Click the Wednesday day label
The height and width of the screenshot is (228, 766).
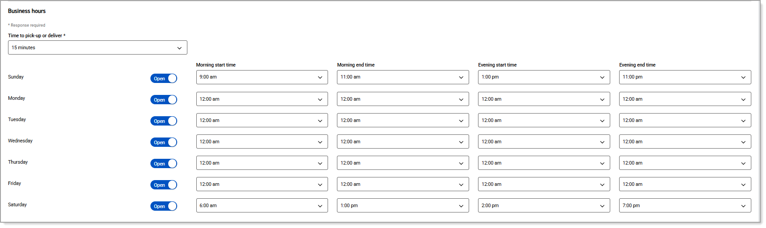pyautogui.click(x=20, y=141)
